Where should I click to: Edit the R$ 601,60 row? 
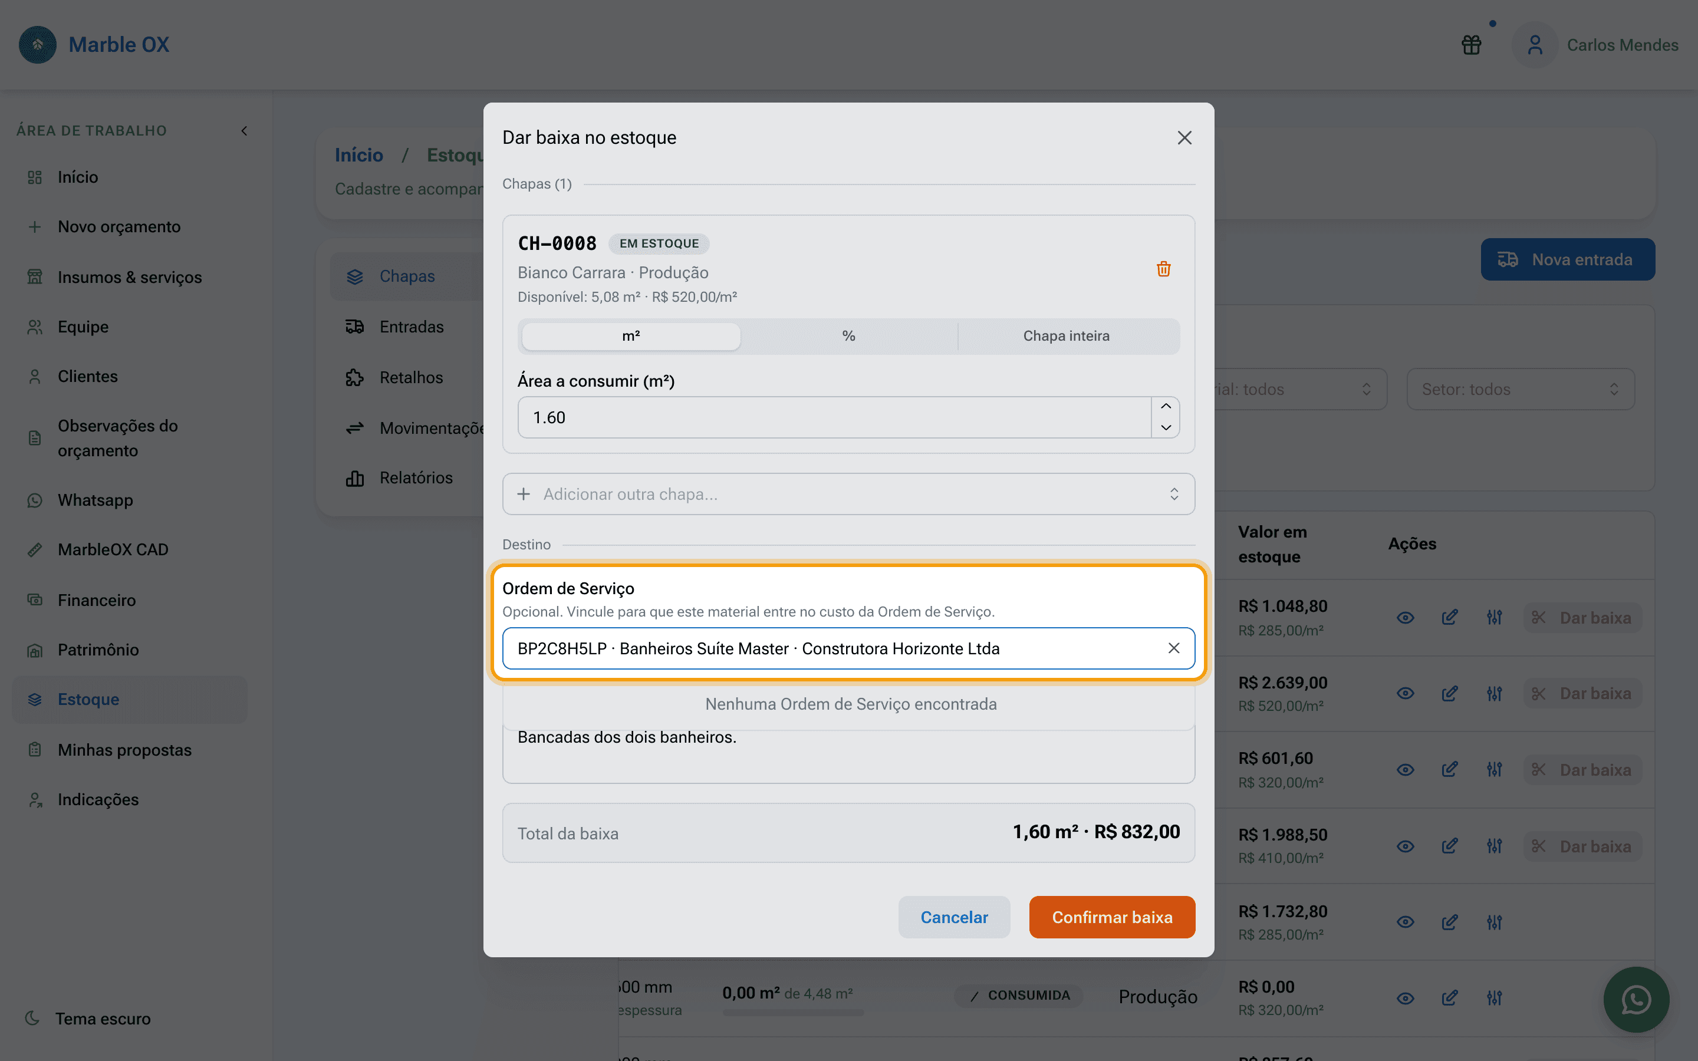1450,770
